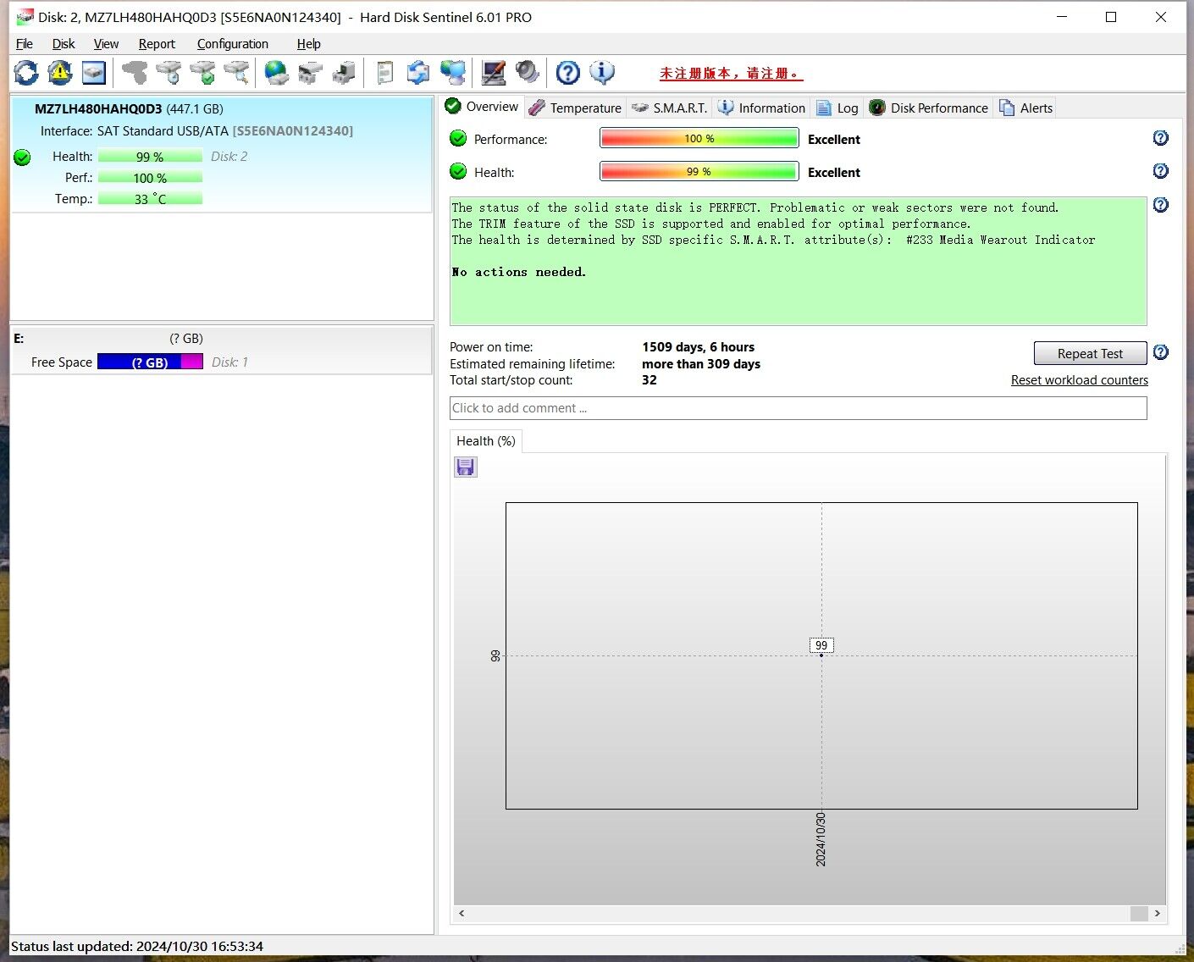This screenshot has width=1194, height=962.
Task: Click the 'No actions needed.' status text
Action: point(519,272)
